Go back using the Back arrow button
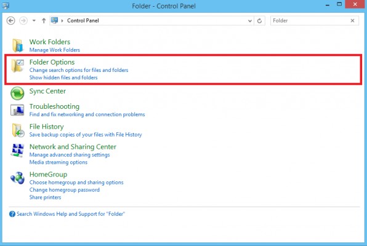 point(10,20)
